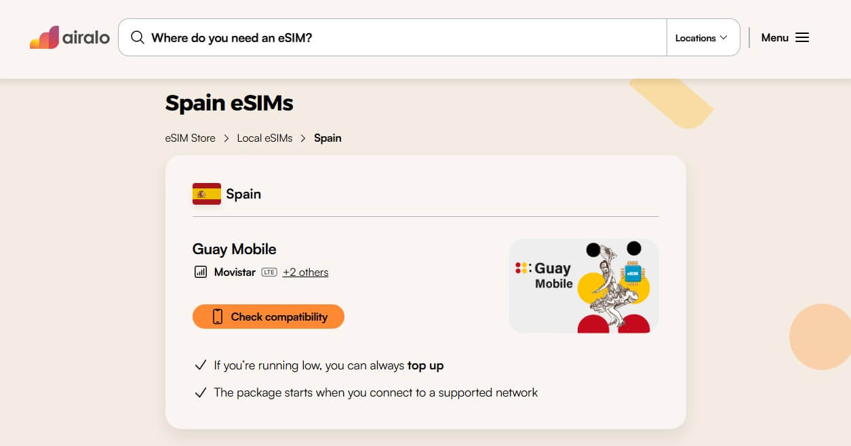Click the checkmark beside the package starts note
This screenshot has width=851, height=446.
200,392
